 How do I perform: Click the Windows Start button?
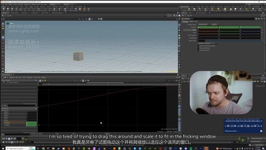click(x=3, y=148)
